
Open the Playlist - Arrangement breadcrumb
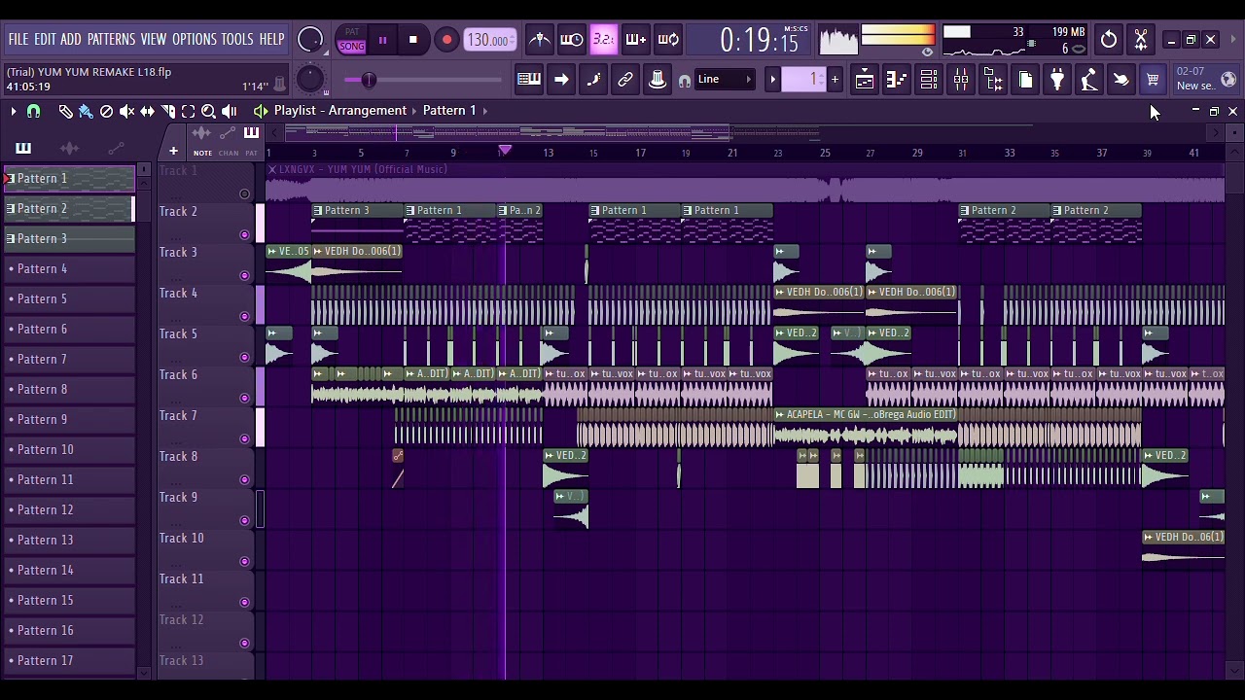pos(339,111)
